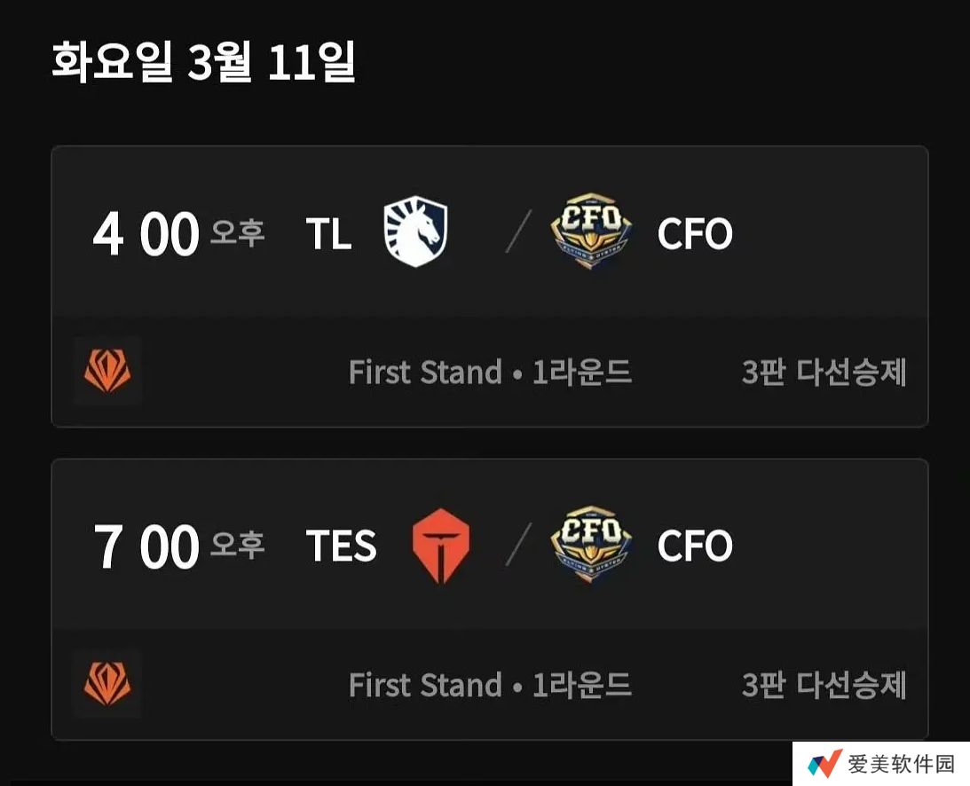Click the 7 00 오후 match time
Image resolution: width=970 pixels, height=786 pixels.
pyautogui.click(x=177, y=546)
